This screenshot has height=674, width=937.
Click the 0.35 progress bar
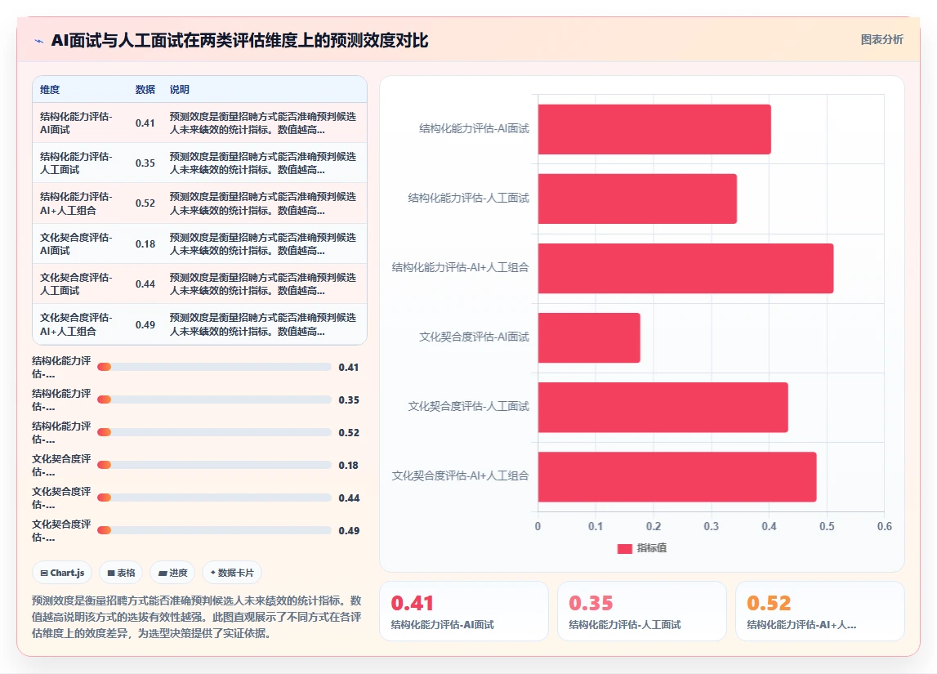tap(214, 399)
